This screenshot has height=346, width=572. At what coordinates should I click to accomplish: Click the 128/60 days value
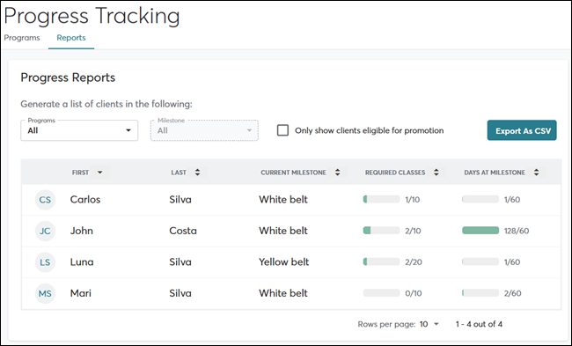(517, 231)
